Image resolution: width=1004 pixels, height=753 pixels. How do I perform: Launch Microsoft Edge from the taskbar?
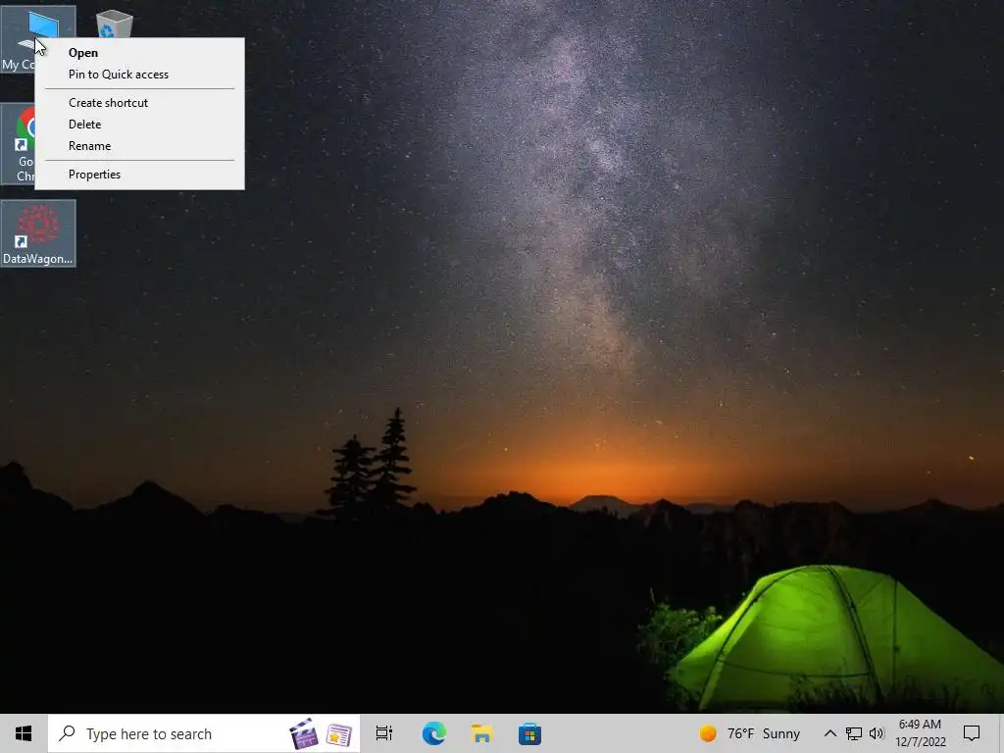pyautogui.click(x=434, y=733)
